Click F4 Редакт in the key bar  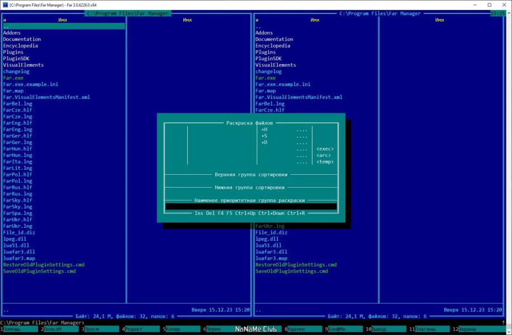point(142,329)
